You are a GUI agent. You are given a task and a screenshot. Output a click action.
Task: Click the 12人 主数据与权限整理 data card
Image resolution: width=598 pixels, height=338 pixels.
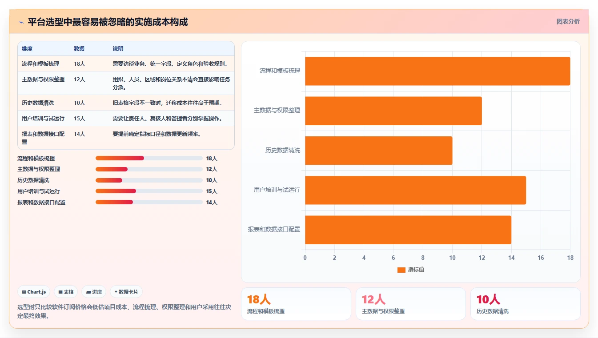point(411,304)
